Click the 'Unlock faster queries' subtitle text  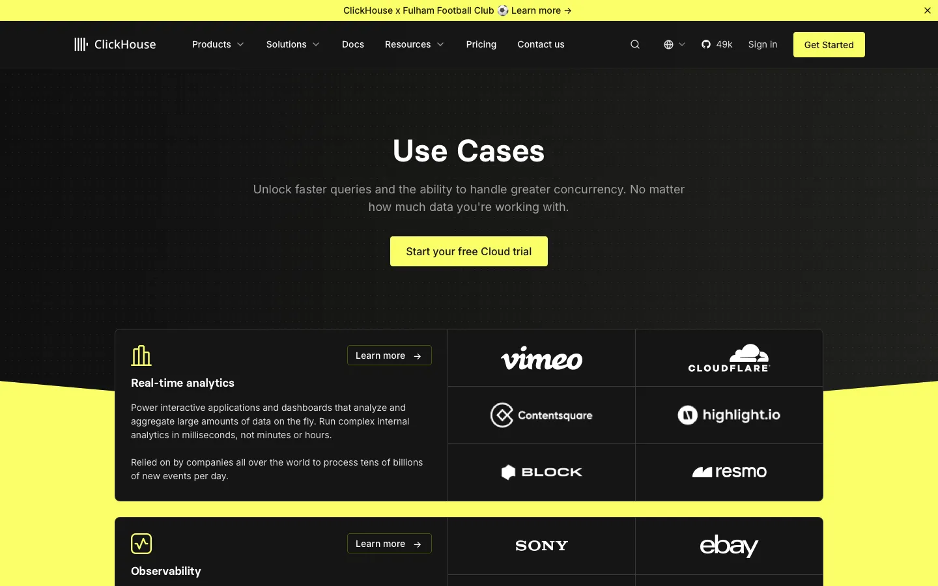pos(469,198)
